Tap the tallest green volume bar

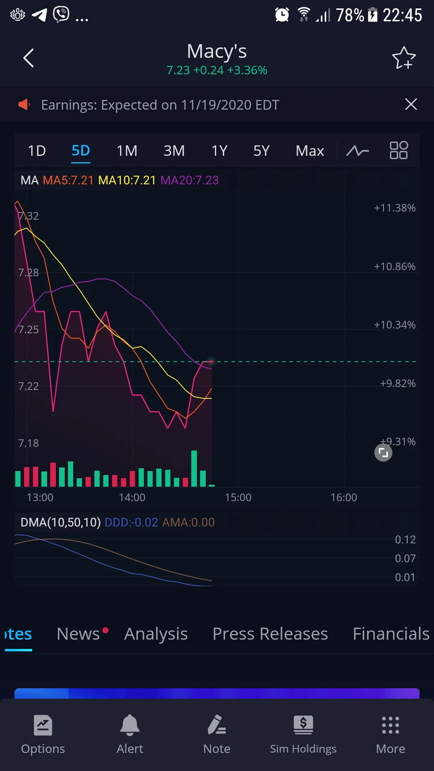tap(194, 469)
